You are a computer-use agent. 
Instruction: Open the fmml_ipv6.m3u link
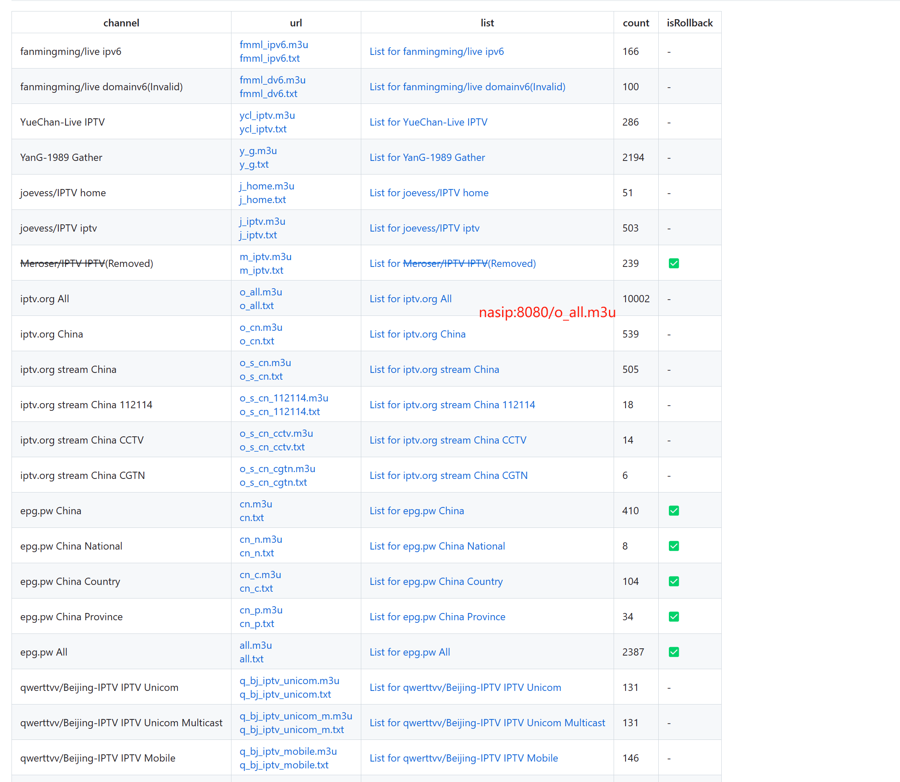coord(274,45)
